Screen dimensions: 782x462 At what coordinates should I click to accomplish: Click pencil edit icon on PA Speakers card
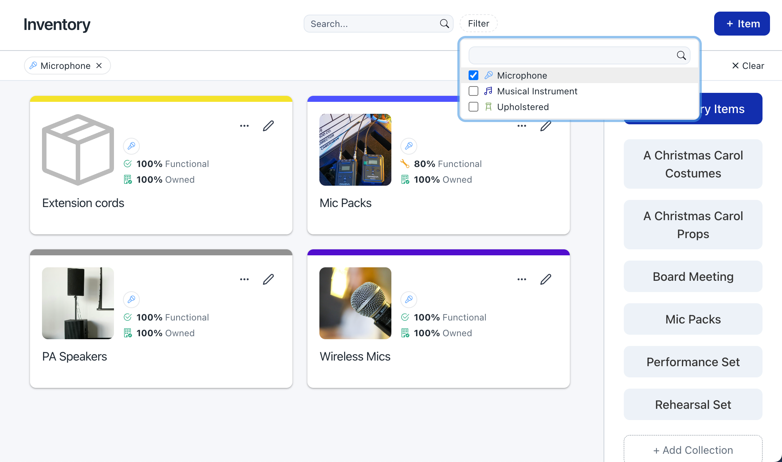pyautogui.click(x=268, y=279)
